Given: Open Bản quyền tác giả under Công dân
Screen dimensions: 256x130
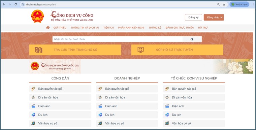Looking at the screenshot, I should point(60,89).
